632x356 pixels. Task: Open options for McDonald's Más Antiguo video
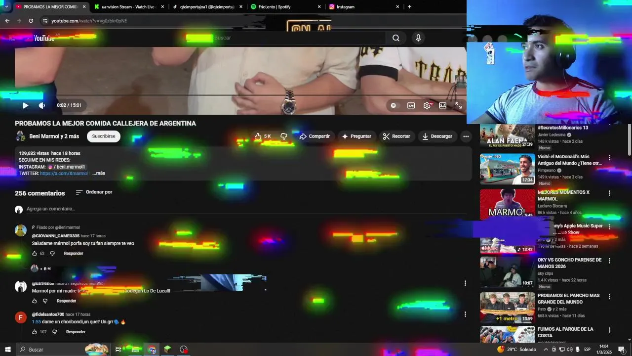[609, 158]
